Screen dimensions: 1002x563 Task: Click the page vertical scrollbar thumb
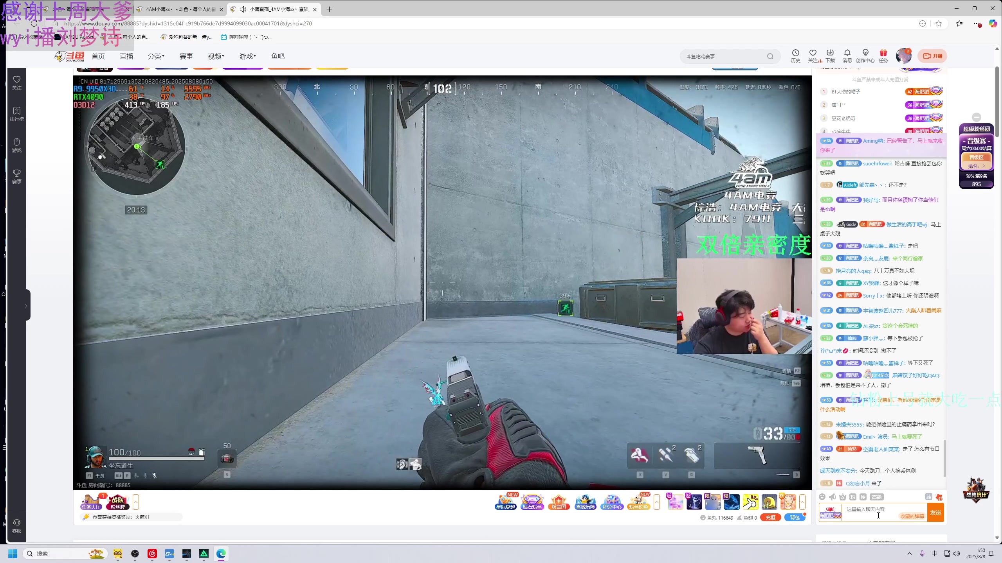pyautogui.click(x=997, y=102)
